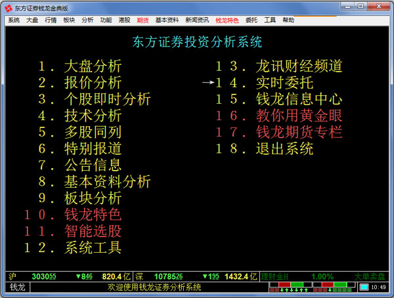Select option 16 教你用黄金眼
Viewport: 394px width, 298px height.
tap(279, 116)
